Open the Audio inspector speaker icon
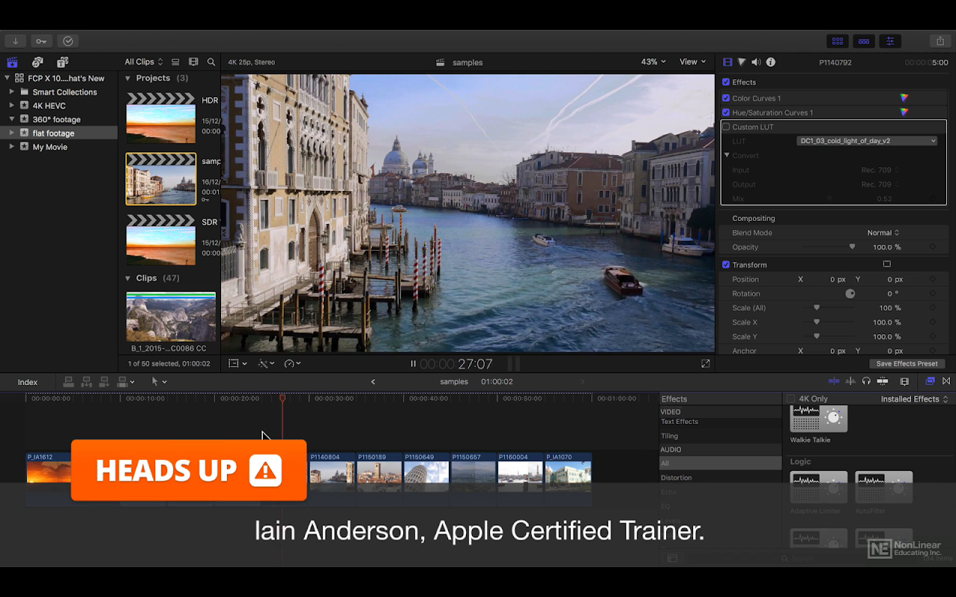956x597 pixels. [756, 62]
